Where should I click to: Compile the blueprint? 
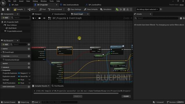click(x=18, y=9)
